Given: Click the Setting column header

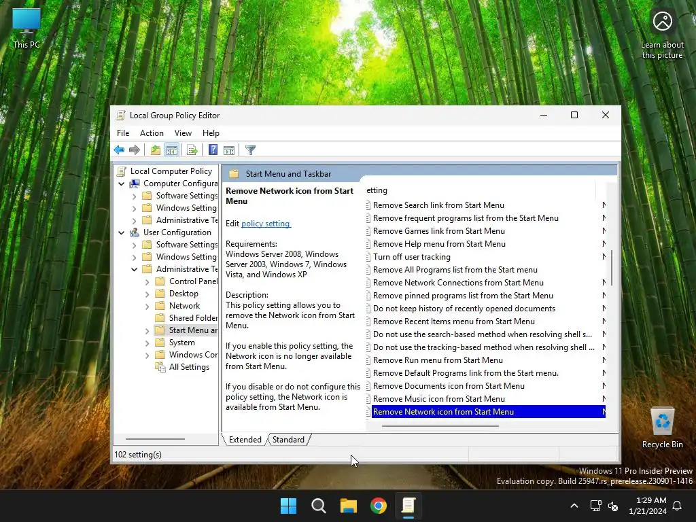Looking at the screenshot, I should pyautogui.click(x=481, y=190).
